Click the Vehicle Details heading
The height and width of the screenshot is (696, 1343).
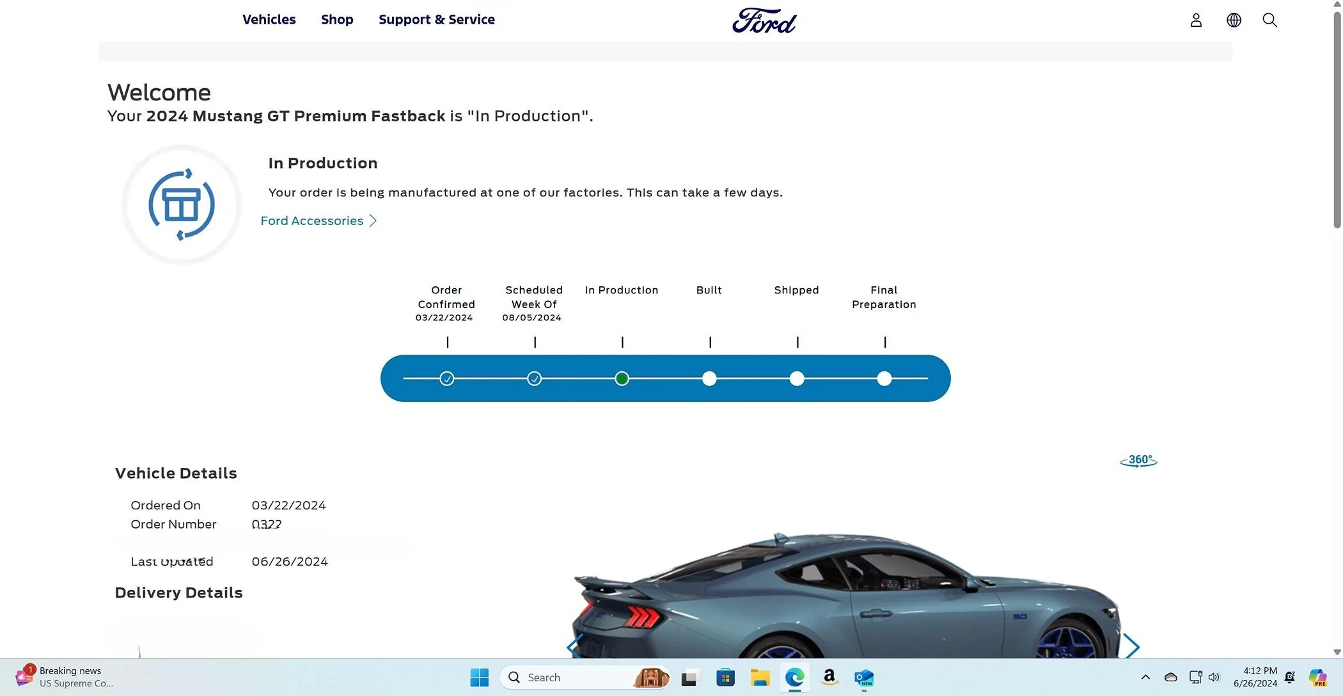[x=176, y=474]
